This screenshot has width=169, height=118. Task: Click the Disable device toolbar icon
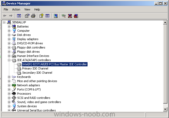click(76, 16)
